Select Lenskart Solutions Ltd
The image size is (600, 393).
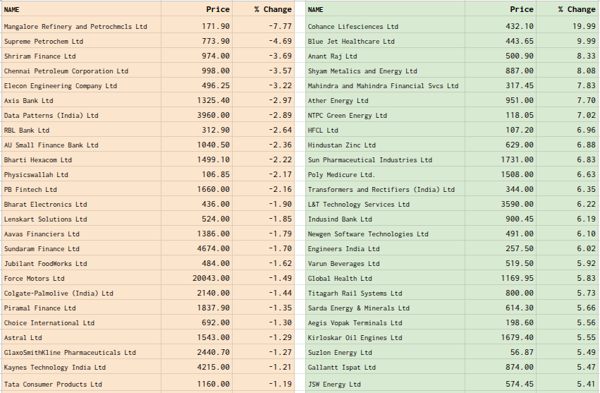tap(46, 219)
